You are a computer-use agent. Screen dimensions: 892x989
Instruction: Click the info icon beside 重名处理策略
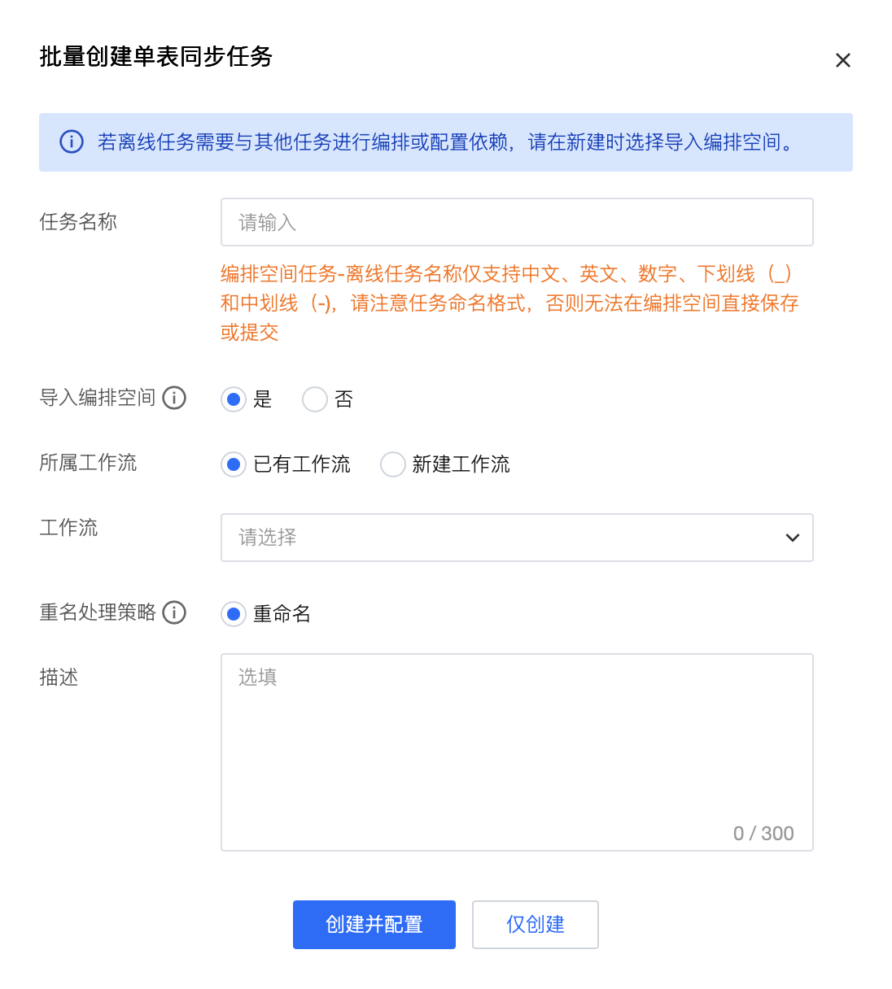(x=174, y=612)
